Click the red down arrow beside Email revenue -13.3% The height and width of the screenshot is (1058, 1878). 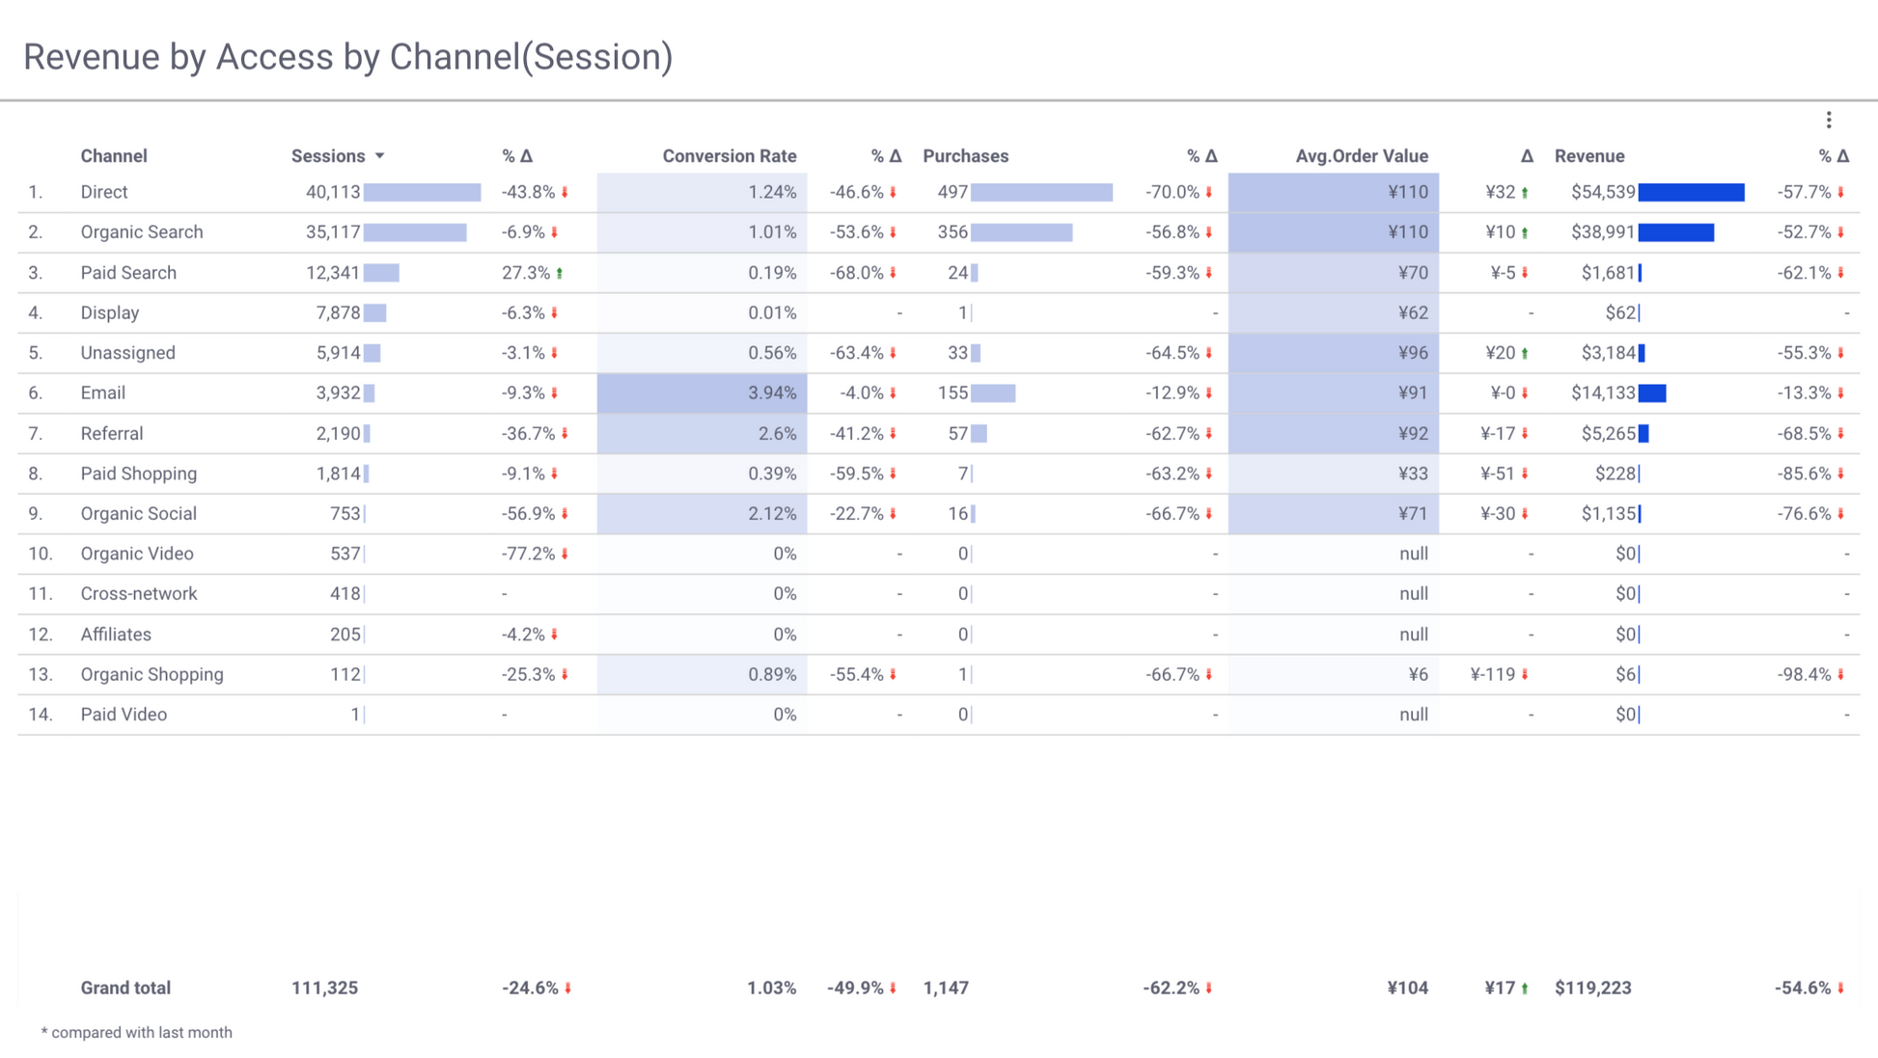click(x=1841, y=393)
